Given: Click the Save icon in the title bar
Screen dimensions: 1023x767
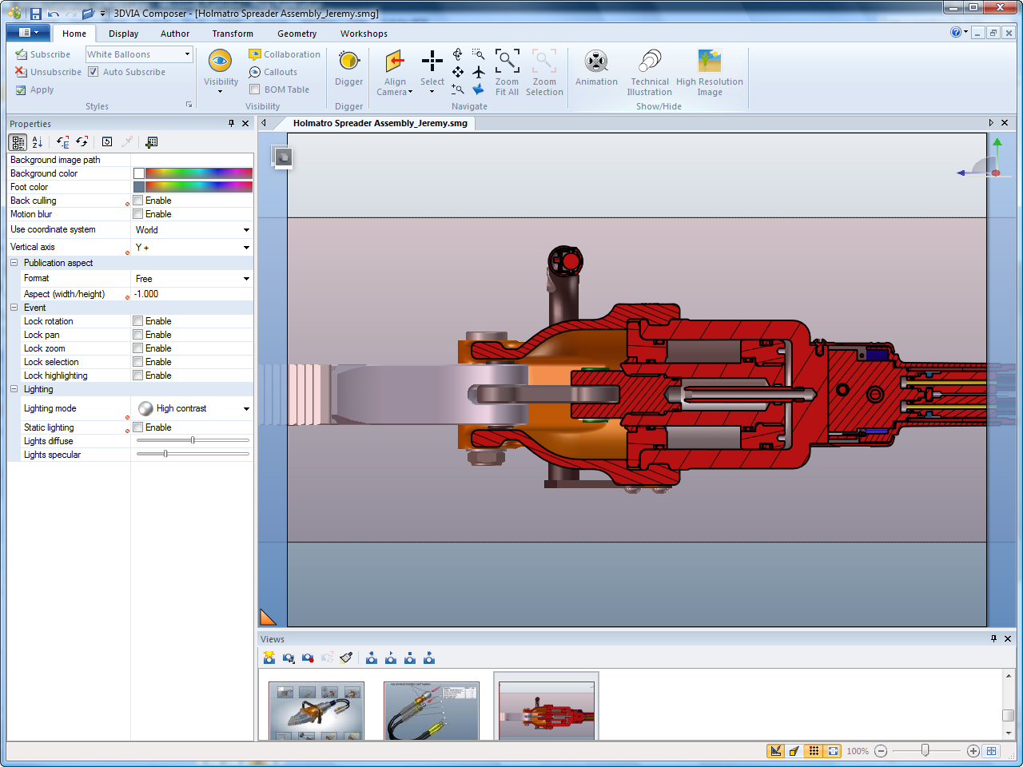Looking at the screenshot, I should pos(36,14).
